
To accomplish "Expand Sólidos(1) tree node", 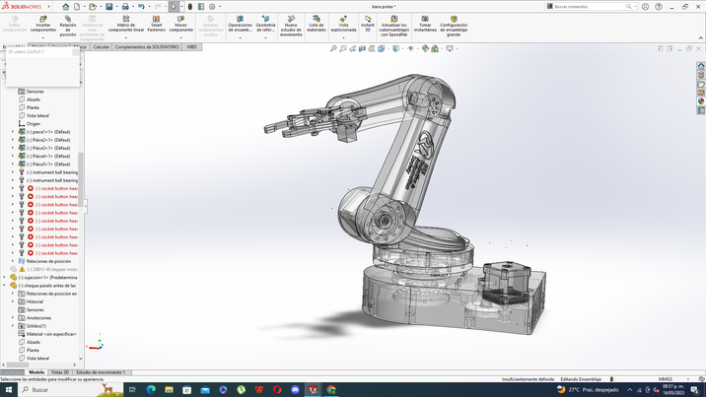I will tap(13, 326).
